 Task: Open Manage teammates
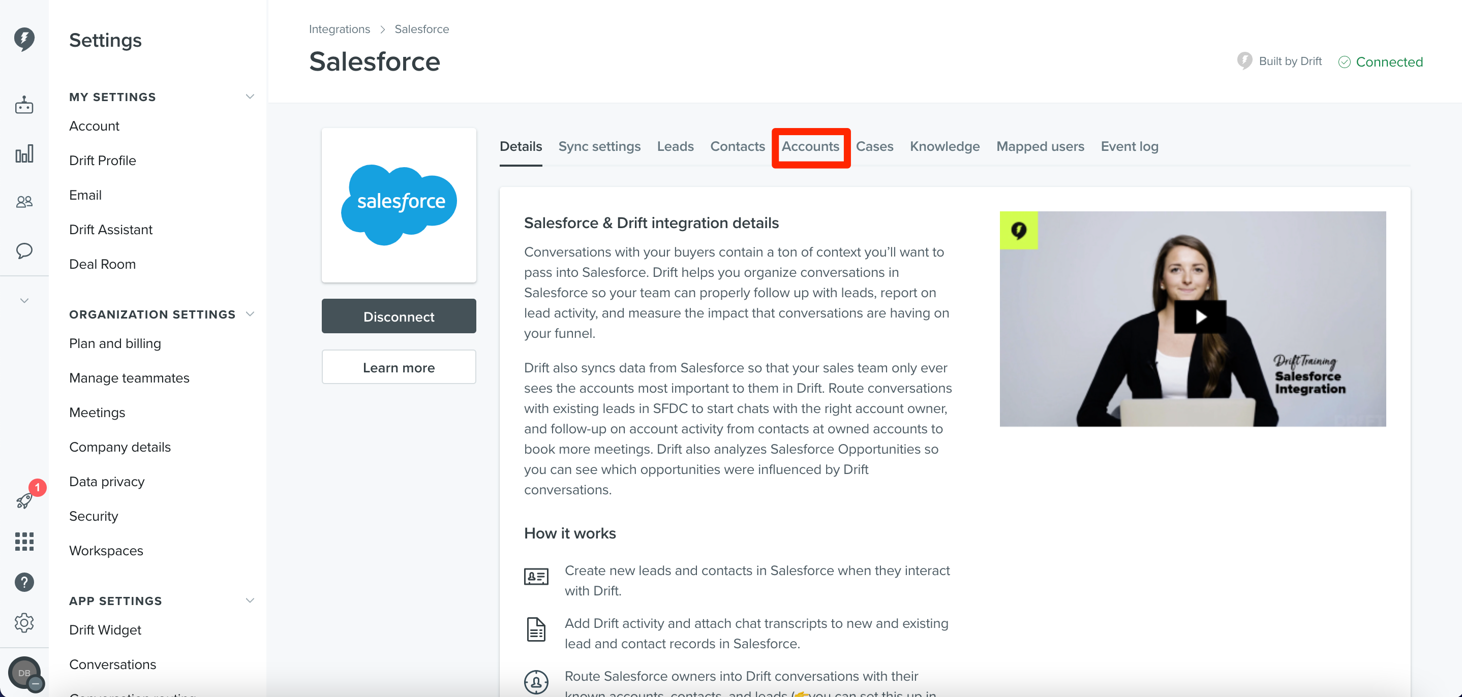130,378
